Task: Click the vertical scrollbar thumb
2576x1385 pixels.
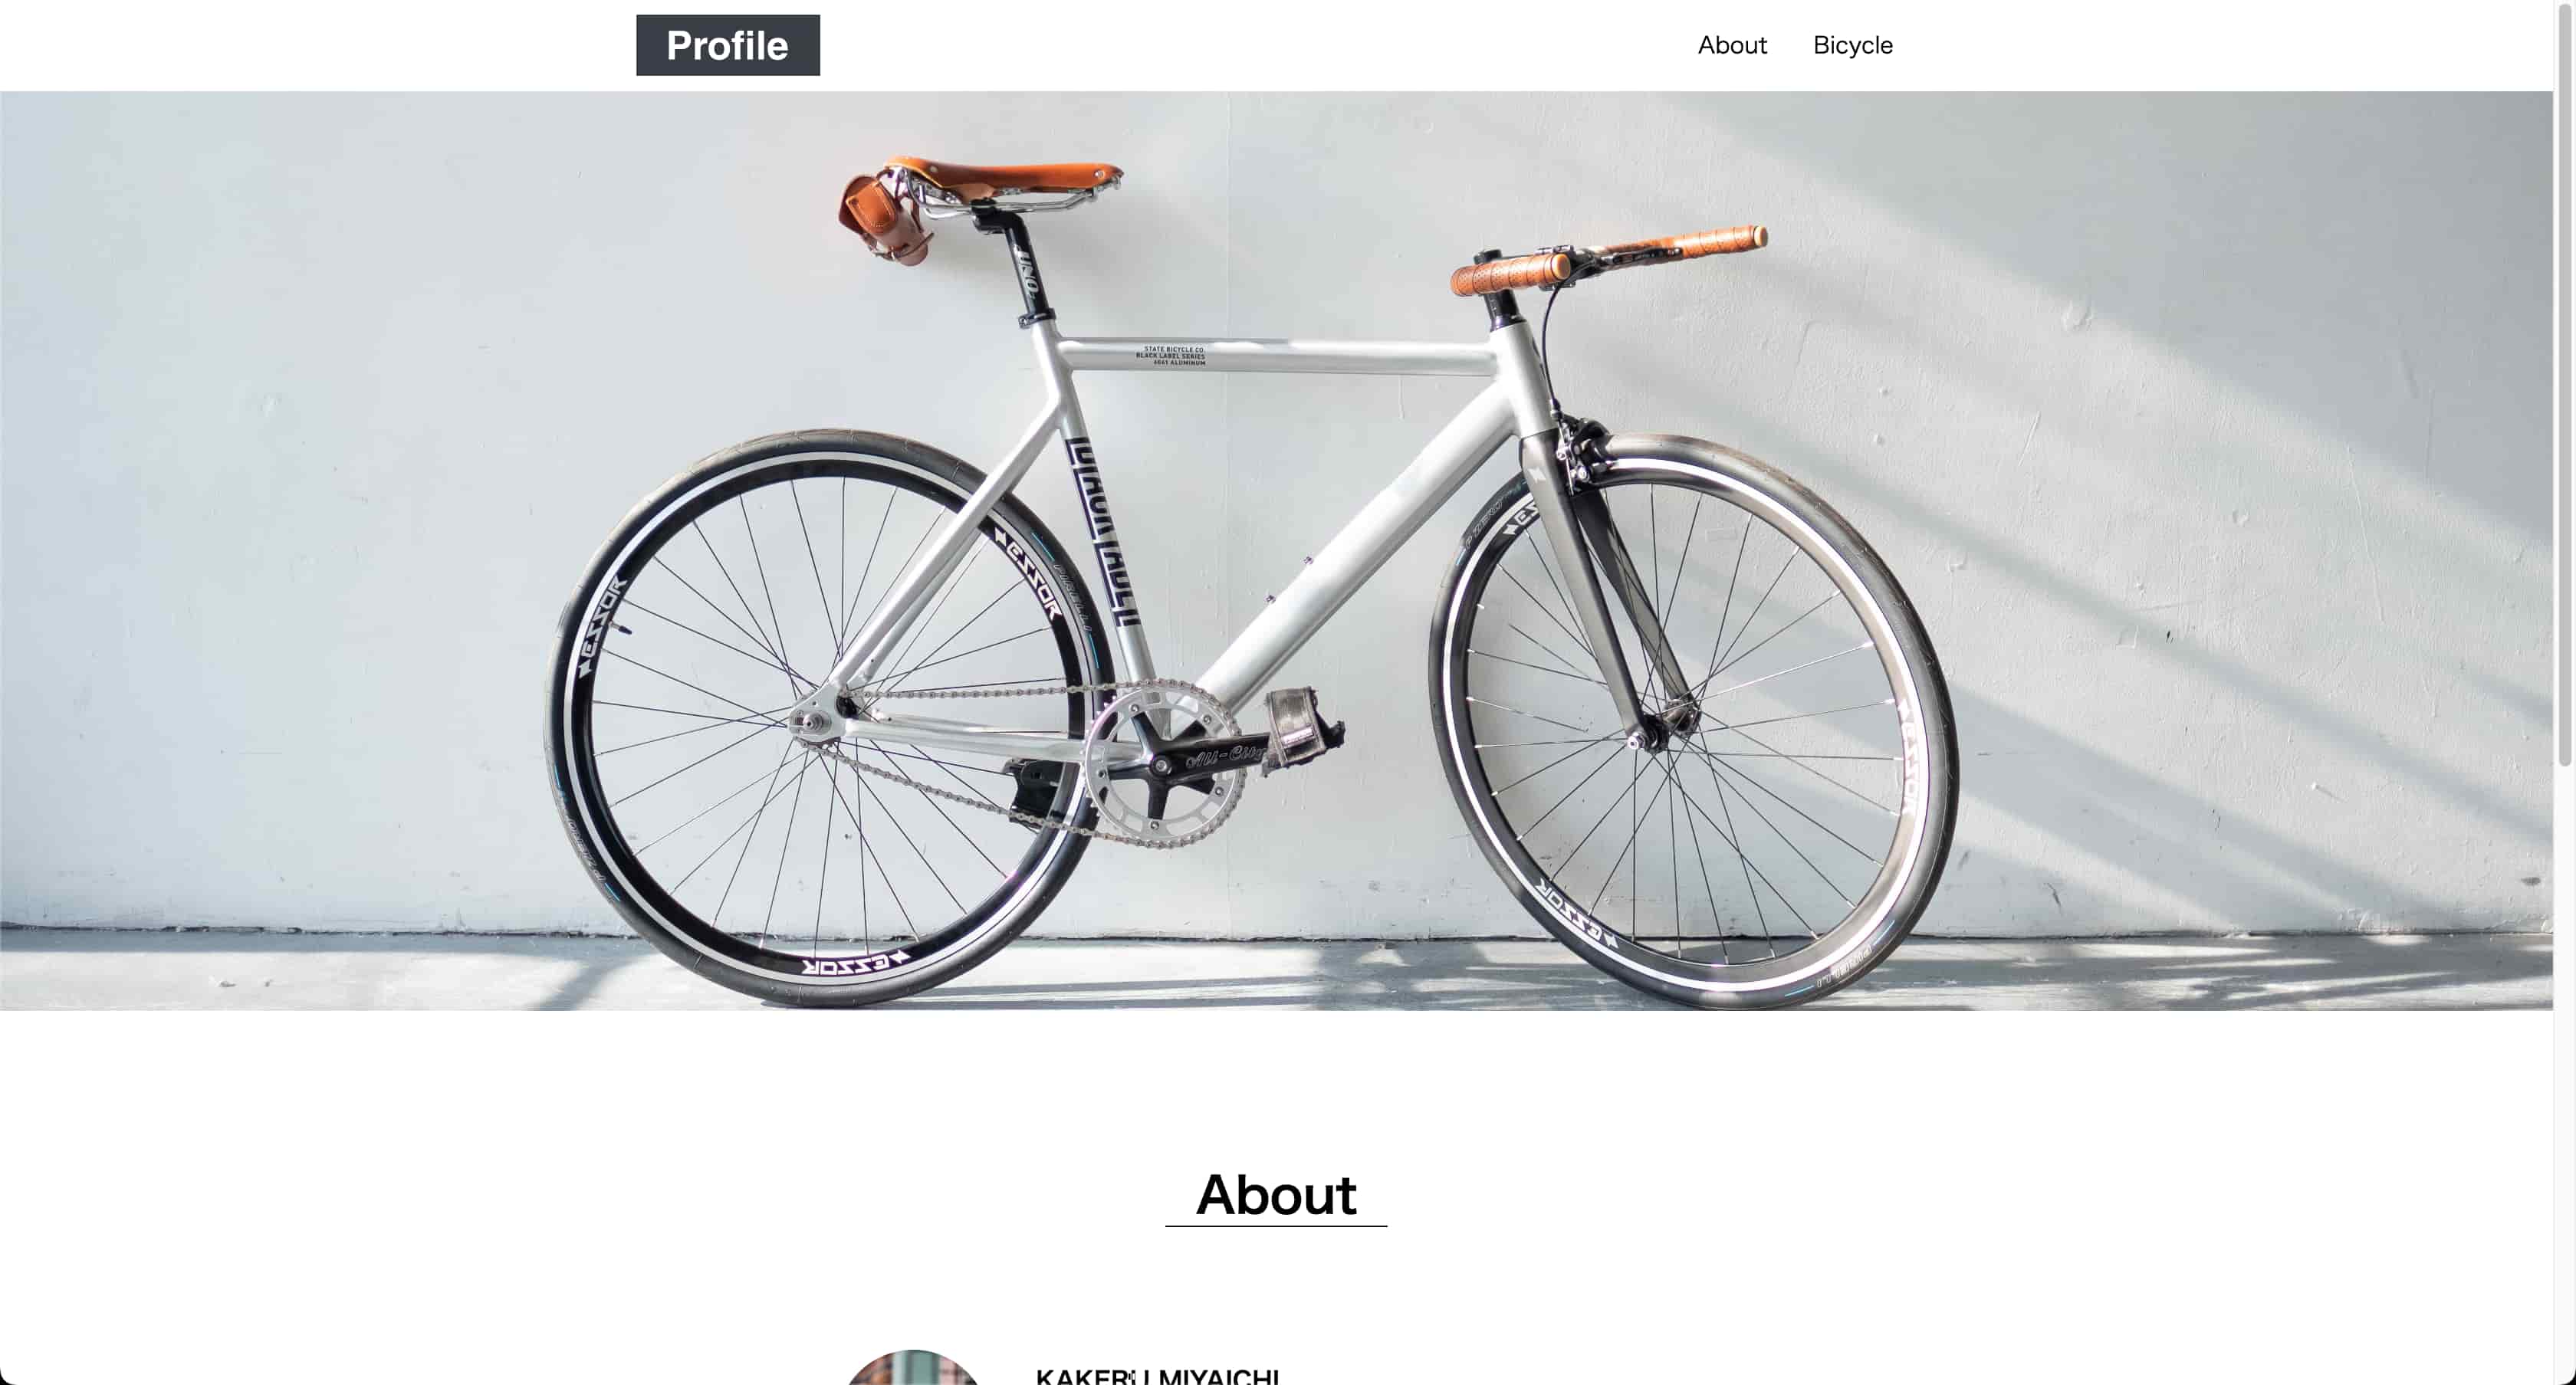Action: 2565,385
